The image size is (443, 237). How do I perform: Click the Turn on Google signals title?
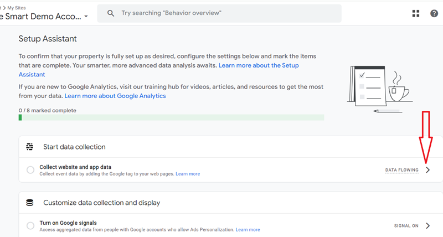coord(68,223)
